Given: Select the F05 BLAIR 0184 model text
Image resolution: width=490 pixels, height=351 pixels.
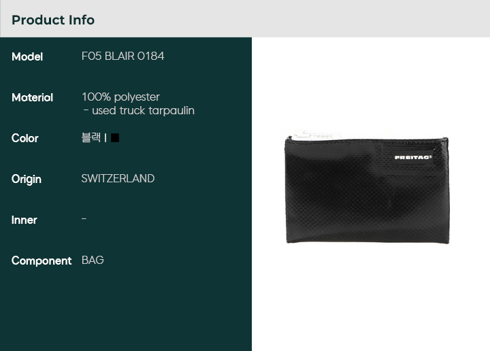Looking at the screenshot, I should (122, 56).
